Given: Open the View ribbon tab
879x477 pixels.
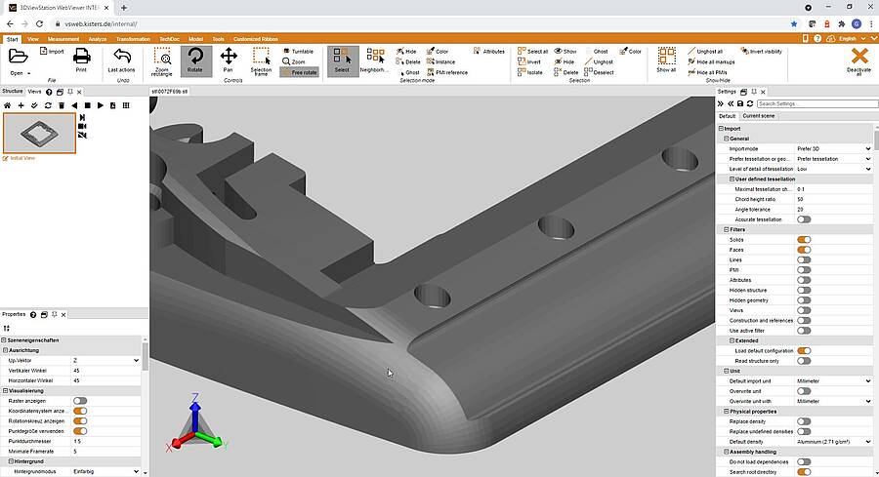Looking at the screenshot, I should pyautogui.click(x=33, y=39).
